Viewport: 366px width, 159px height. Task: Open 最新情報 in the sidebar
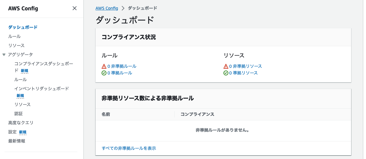[x=17, y=141]
